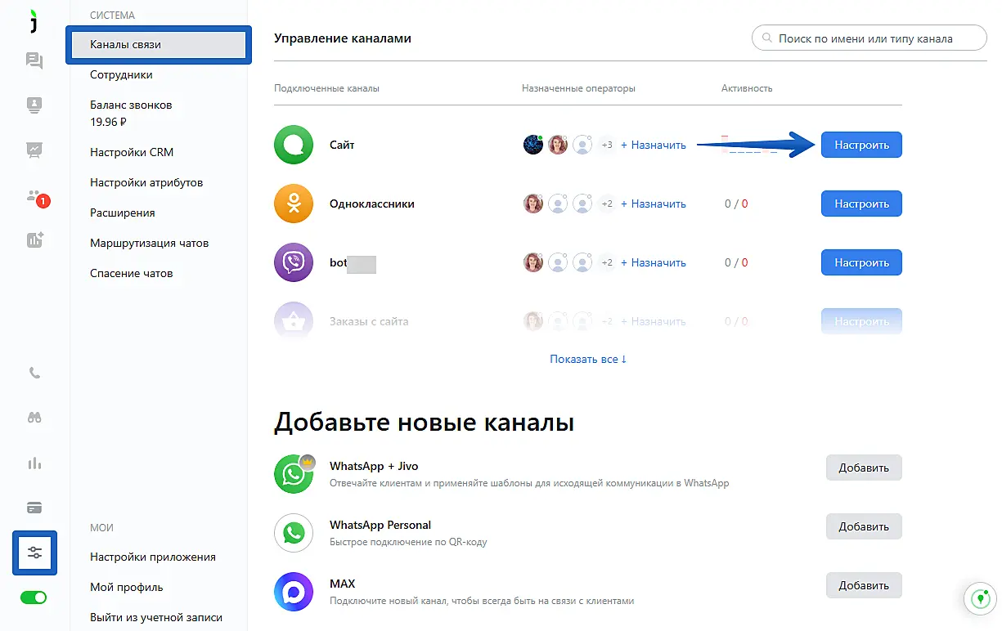Screen dimensions: 1002x631
Task: Expand +3 operators for Сайт channel
Action: tap(607, 145)
